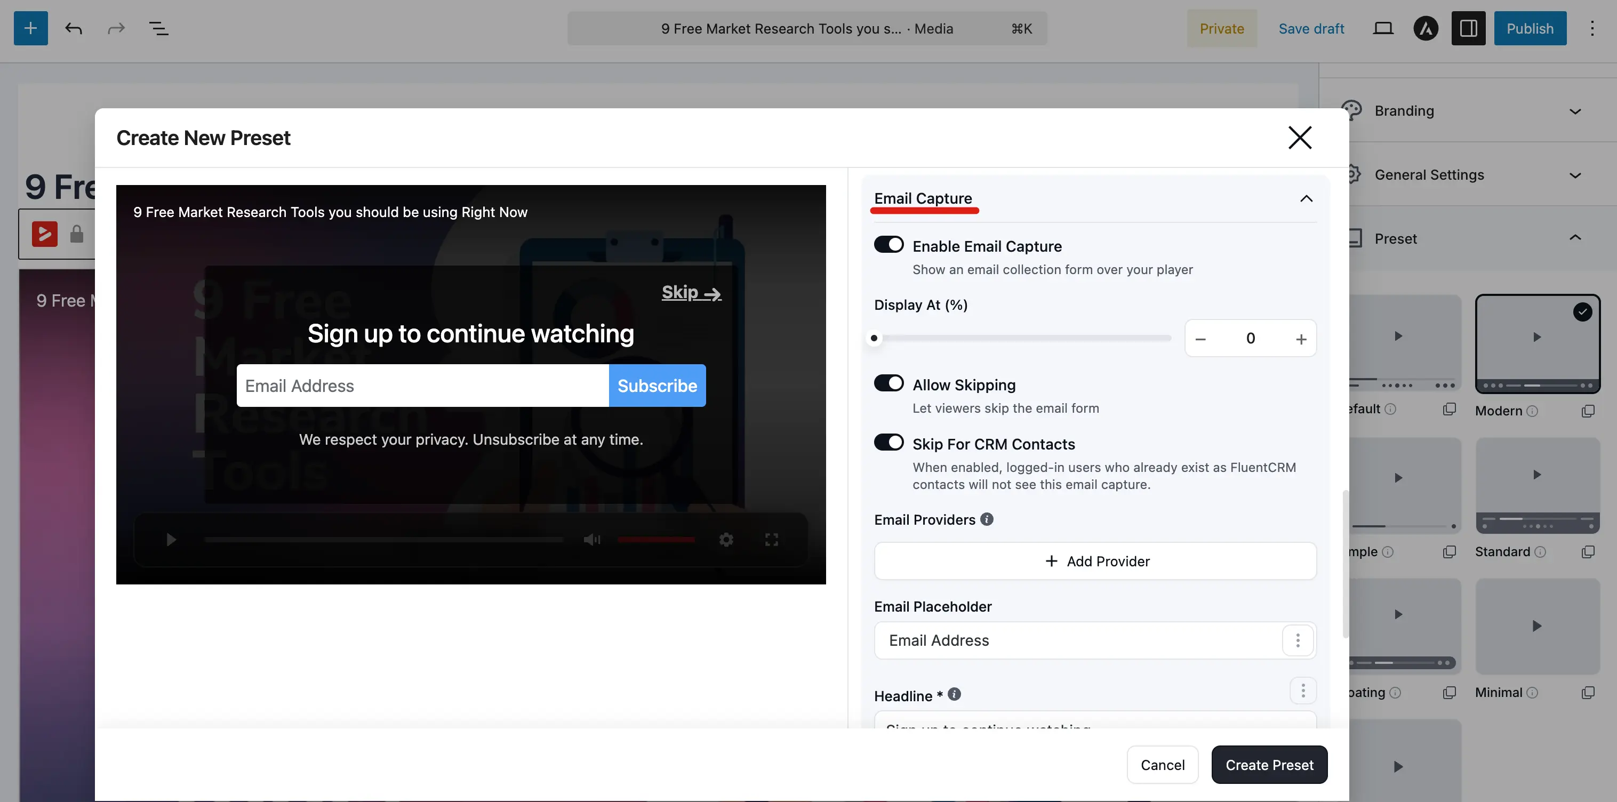This screenshot has width=1617, height=802.
Task: Open the editor options three-dot menu
Action: [1592, 28]
